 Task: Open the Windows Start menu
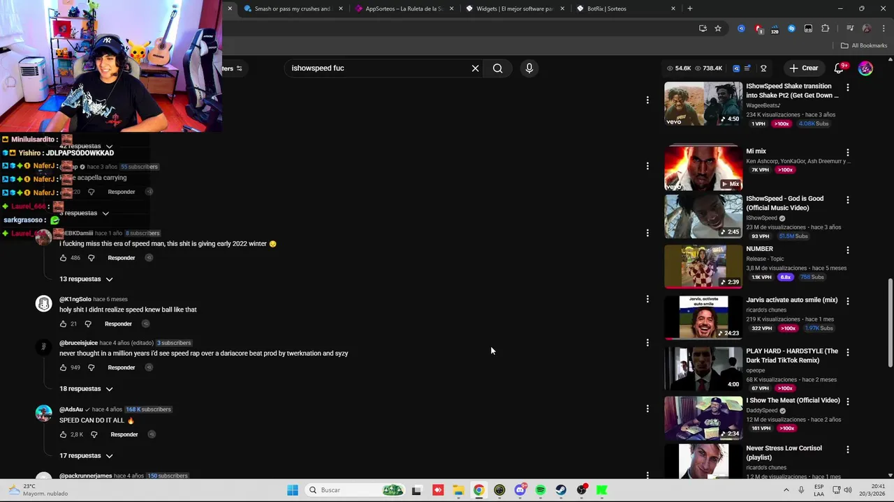pyautogui.click(x=293, y=490)
